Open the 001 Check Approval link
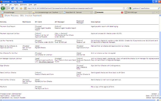This screenshot has height=101, width=161. tap(46, 62)
